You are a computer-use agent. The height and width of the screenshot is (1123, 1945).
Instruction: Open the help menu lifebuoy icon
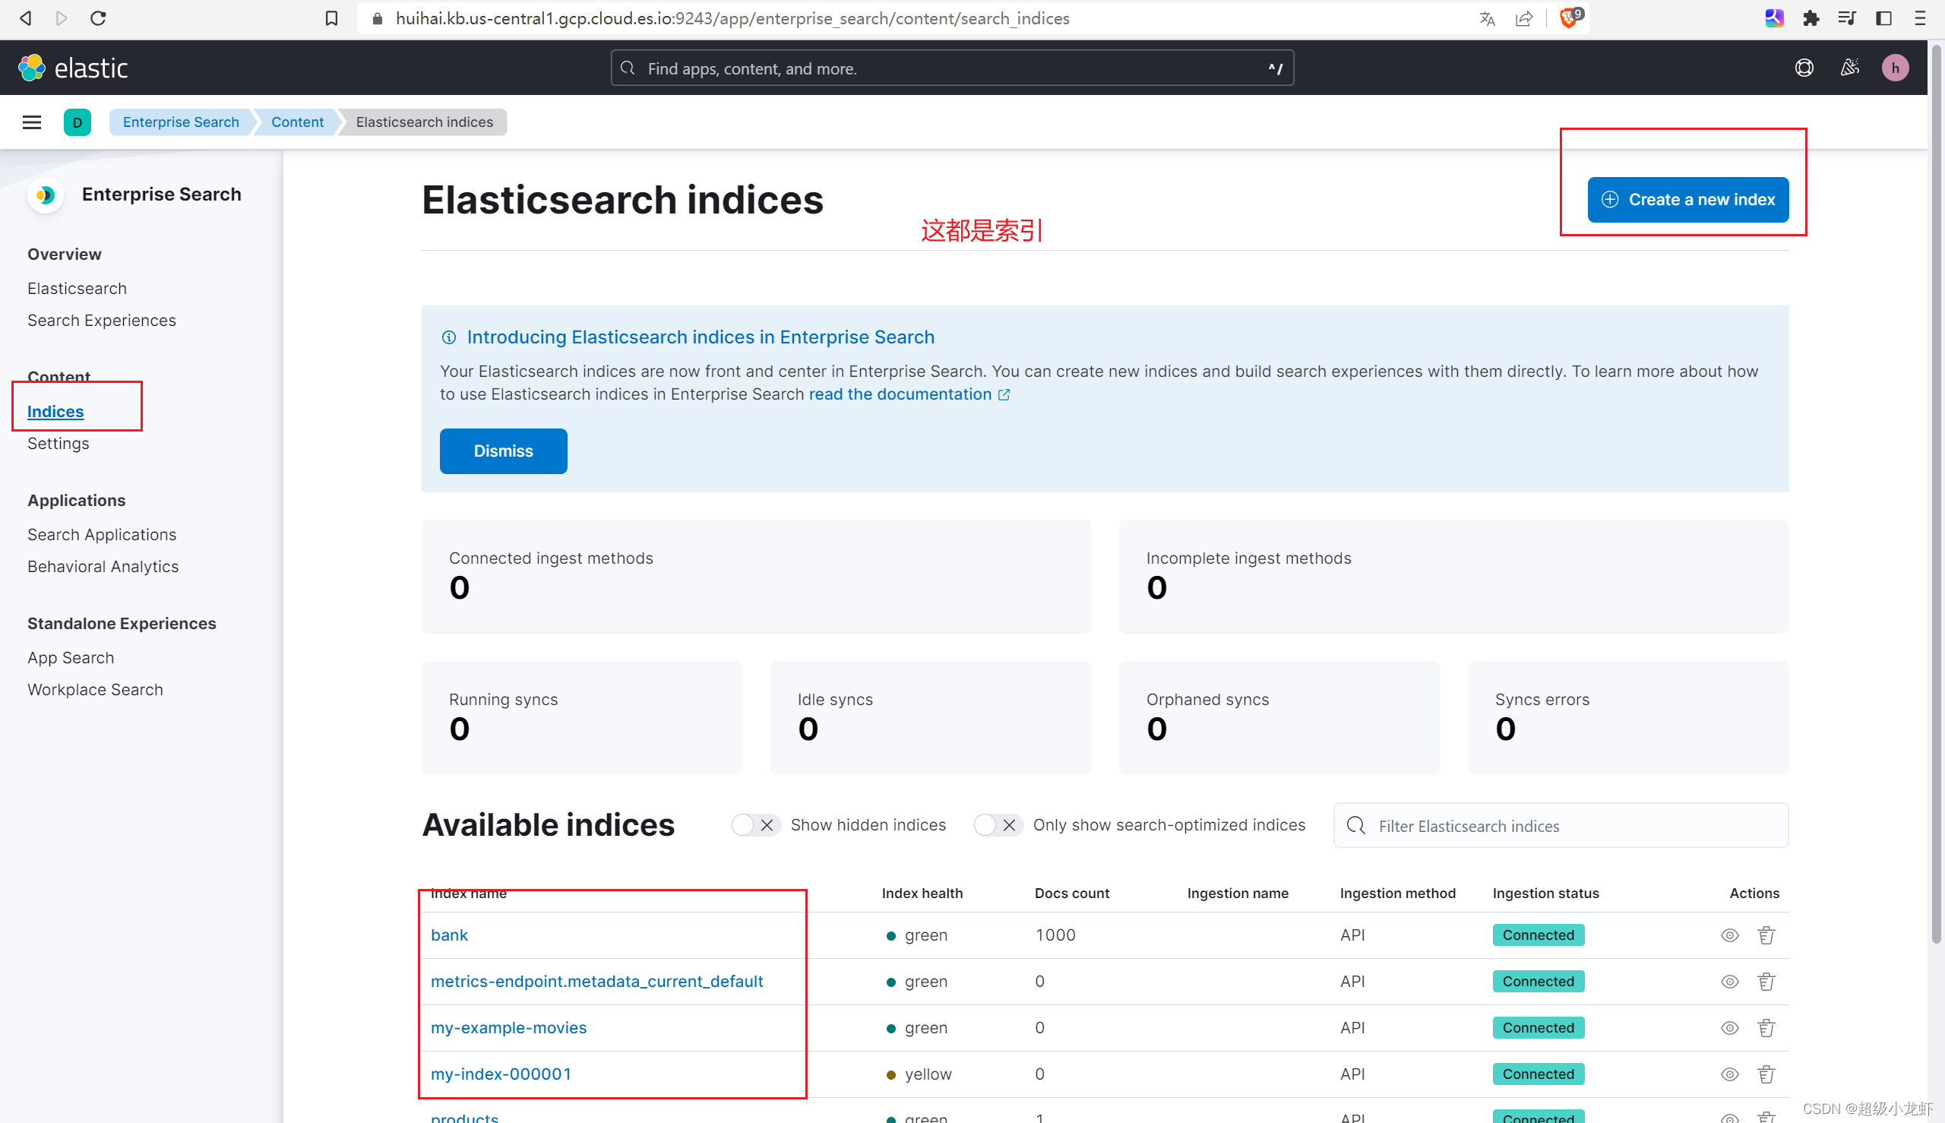(x=1804, y=68)
